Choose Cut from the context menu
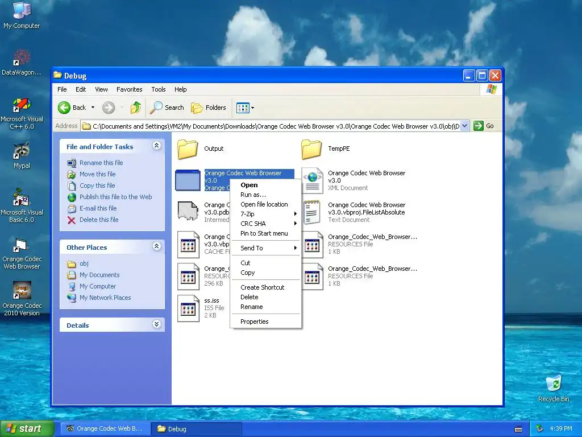This screenshot has width=582, height=437. pos(266,263)
